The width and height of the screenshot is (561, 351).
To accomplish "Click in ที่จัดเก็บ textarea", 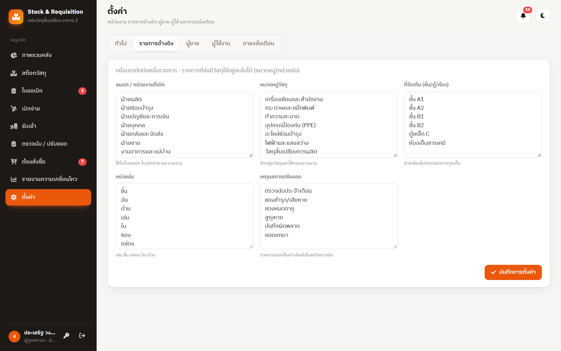I will point(473,124).
